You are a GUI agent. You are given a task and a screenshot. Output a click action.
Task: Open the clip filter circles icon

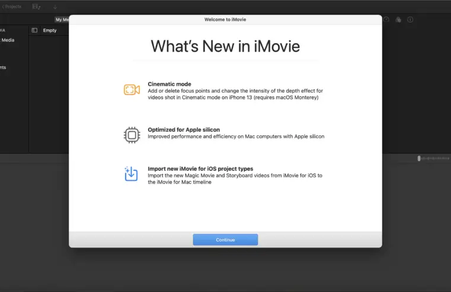pyautogui.click(x=398, y=20)
